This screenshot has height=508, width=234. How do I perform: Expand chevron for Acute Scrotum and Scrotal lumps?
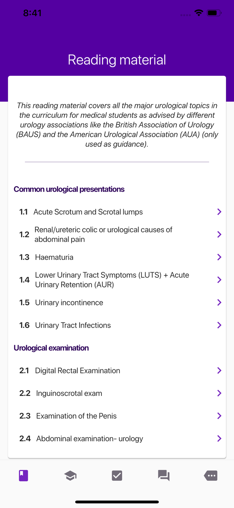click(219, 212)
